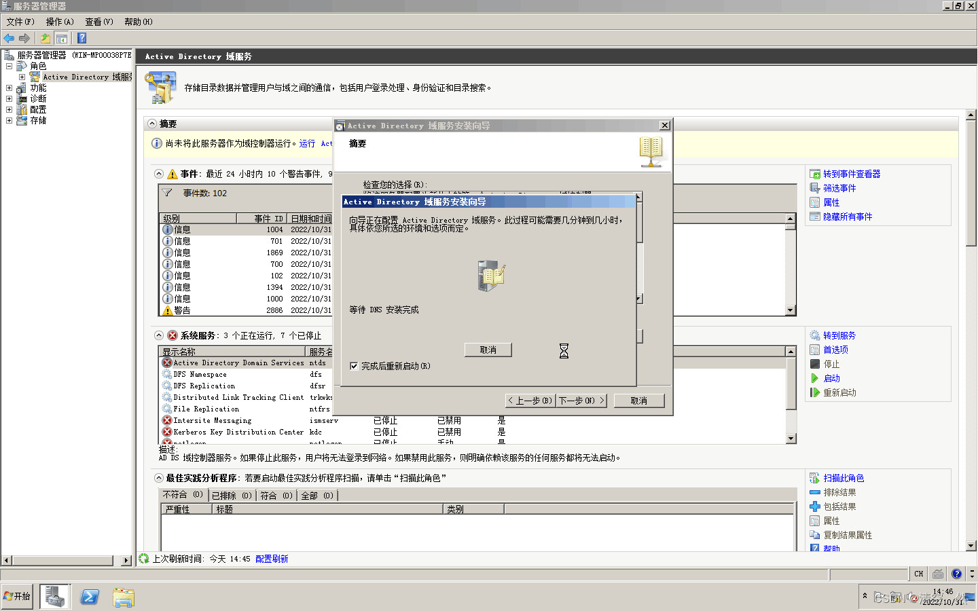Image resolution: width=978 pixels, height=611 pixels.
Task: Open PowerShell from the taskbar
Action: tap(90, 597)
